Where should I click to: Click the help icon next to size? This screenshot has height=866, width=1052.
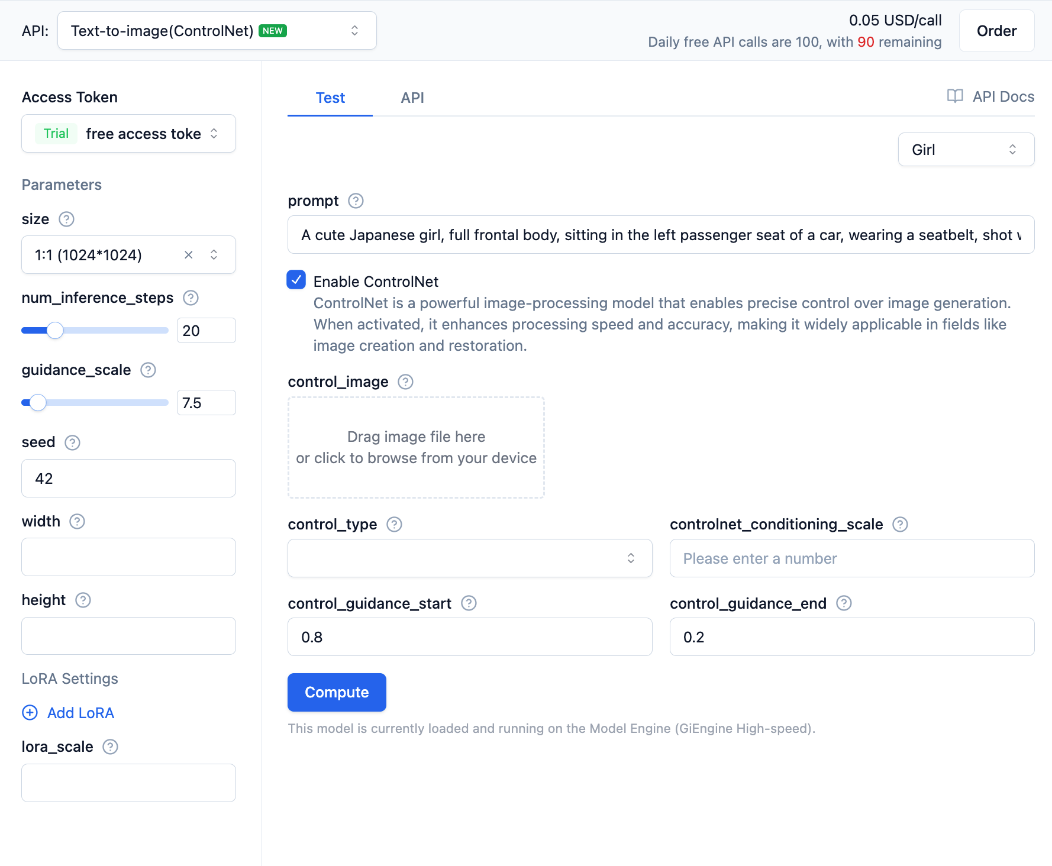click(x=66, y=219)
